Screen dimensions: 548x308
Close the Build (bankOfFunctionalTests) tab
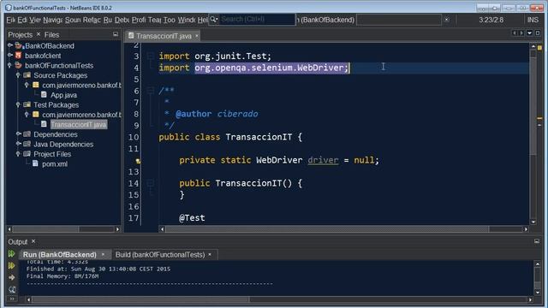210,255
